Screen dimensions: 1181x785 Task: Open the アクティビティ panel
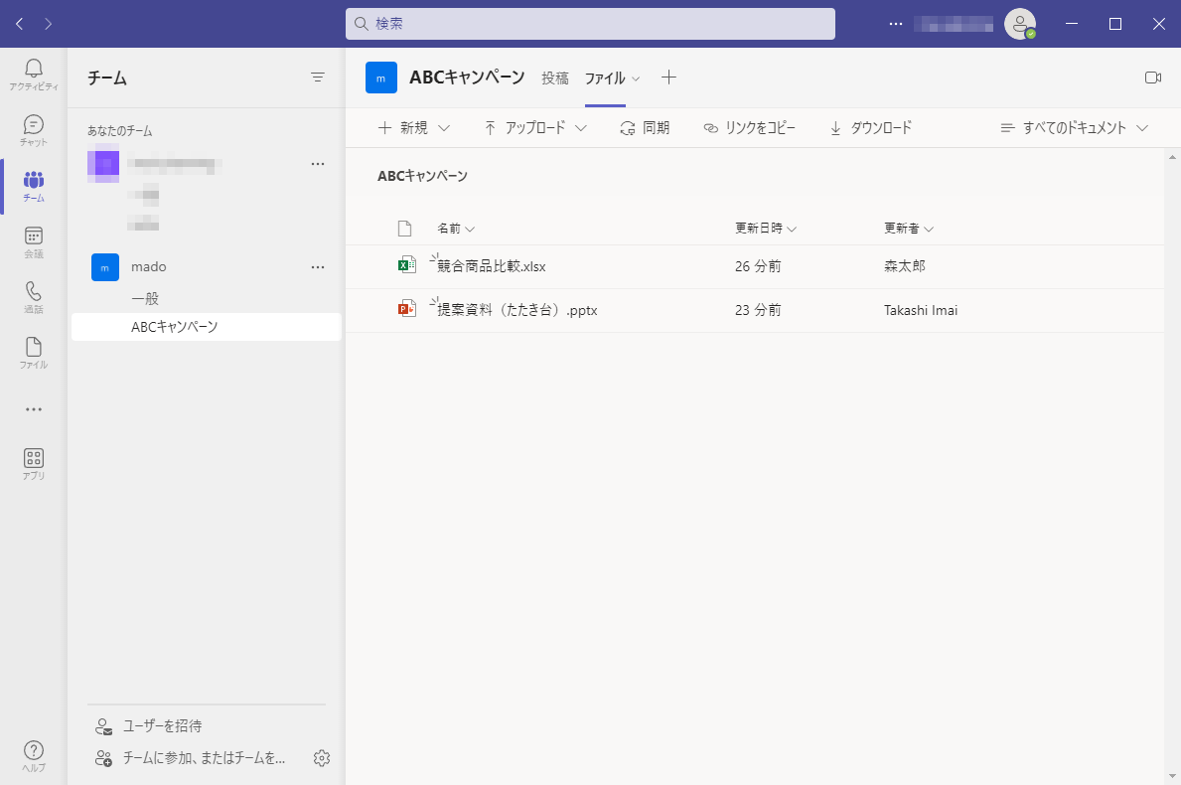coord(33,72)
